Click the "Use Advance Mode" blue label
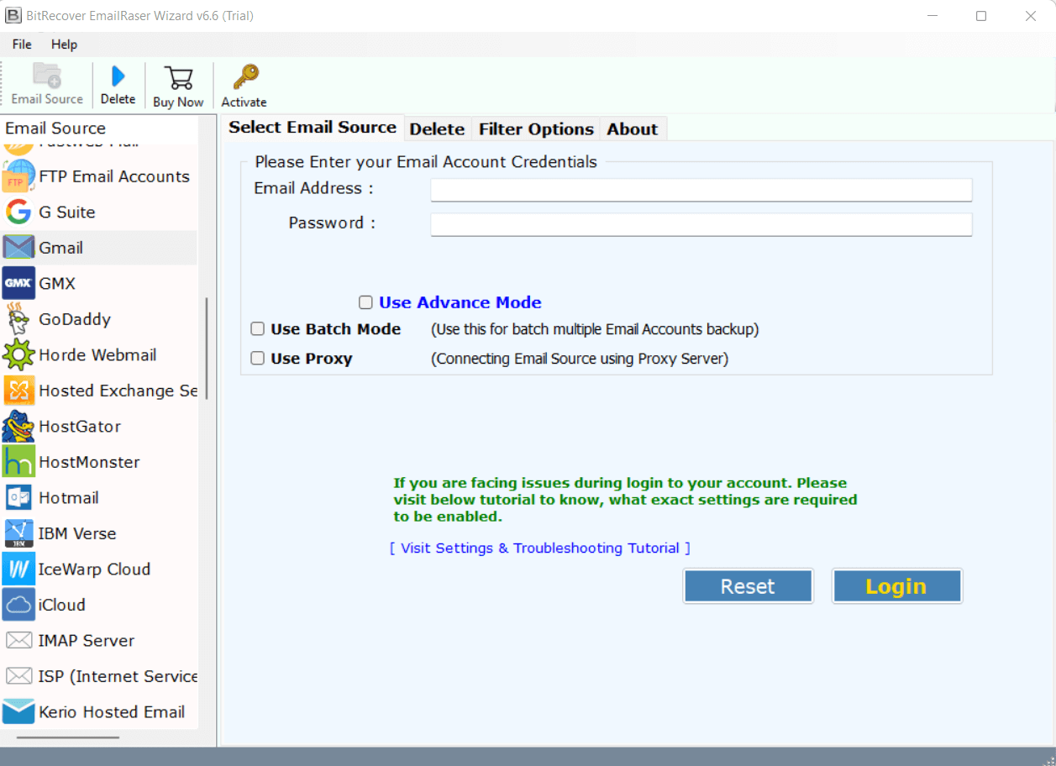The width and height of the screenshot is (1056, 766). pos(460,302)
